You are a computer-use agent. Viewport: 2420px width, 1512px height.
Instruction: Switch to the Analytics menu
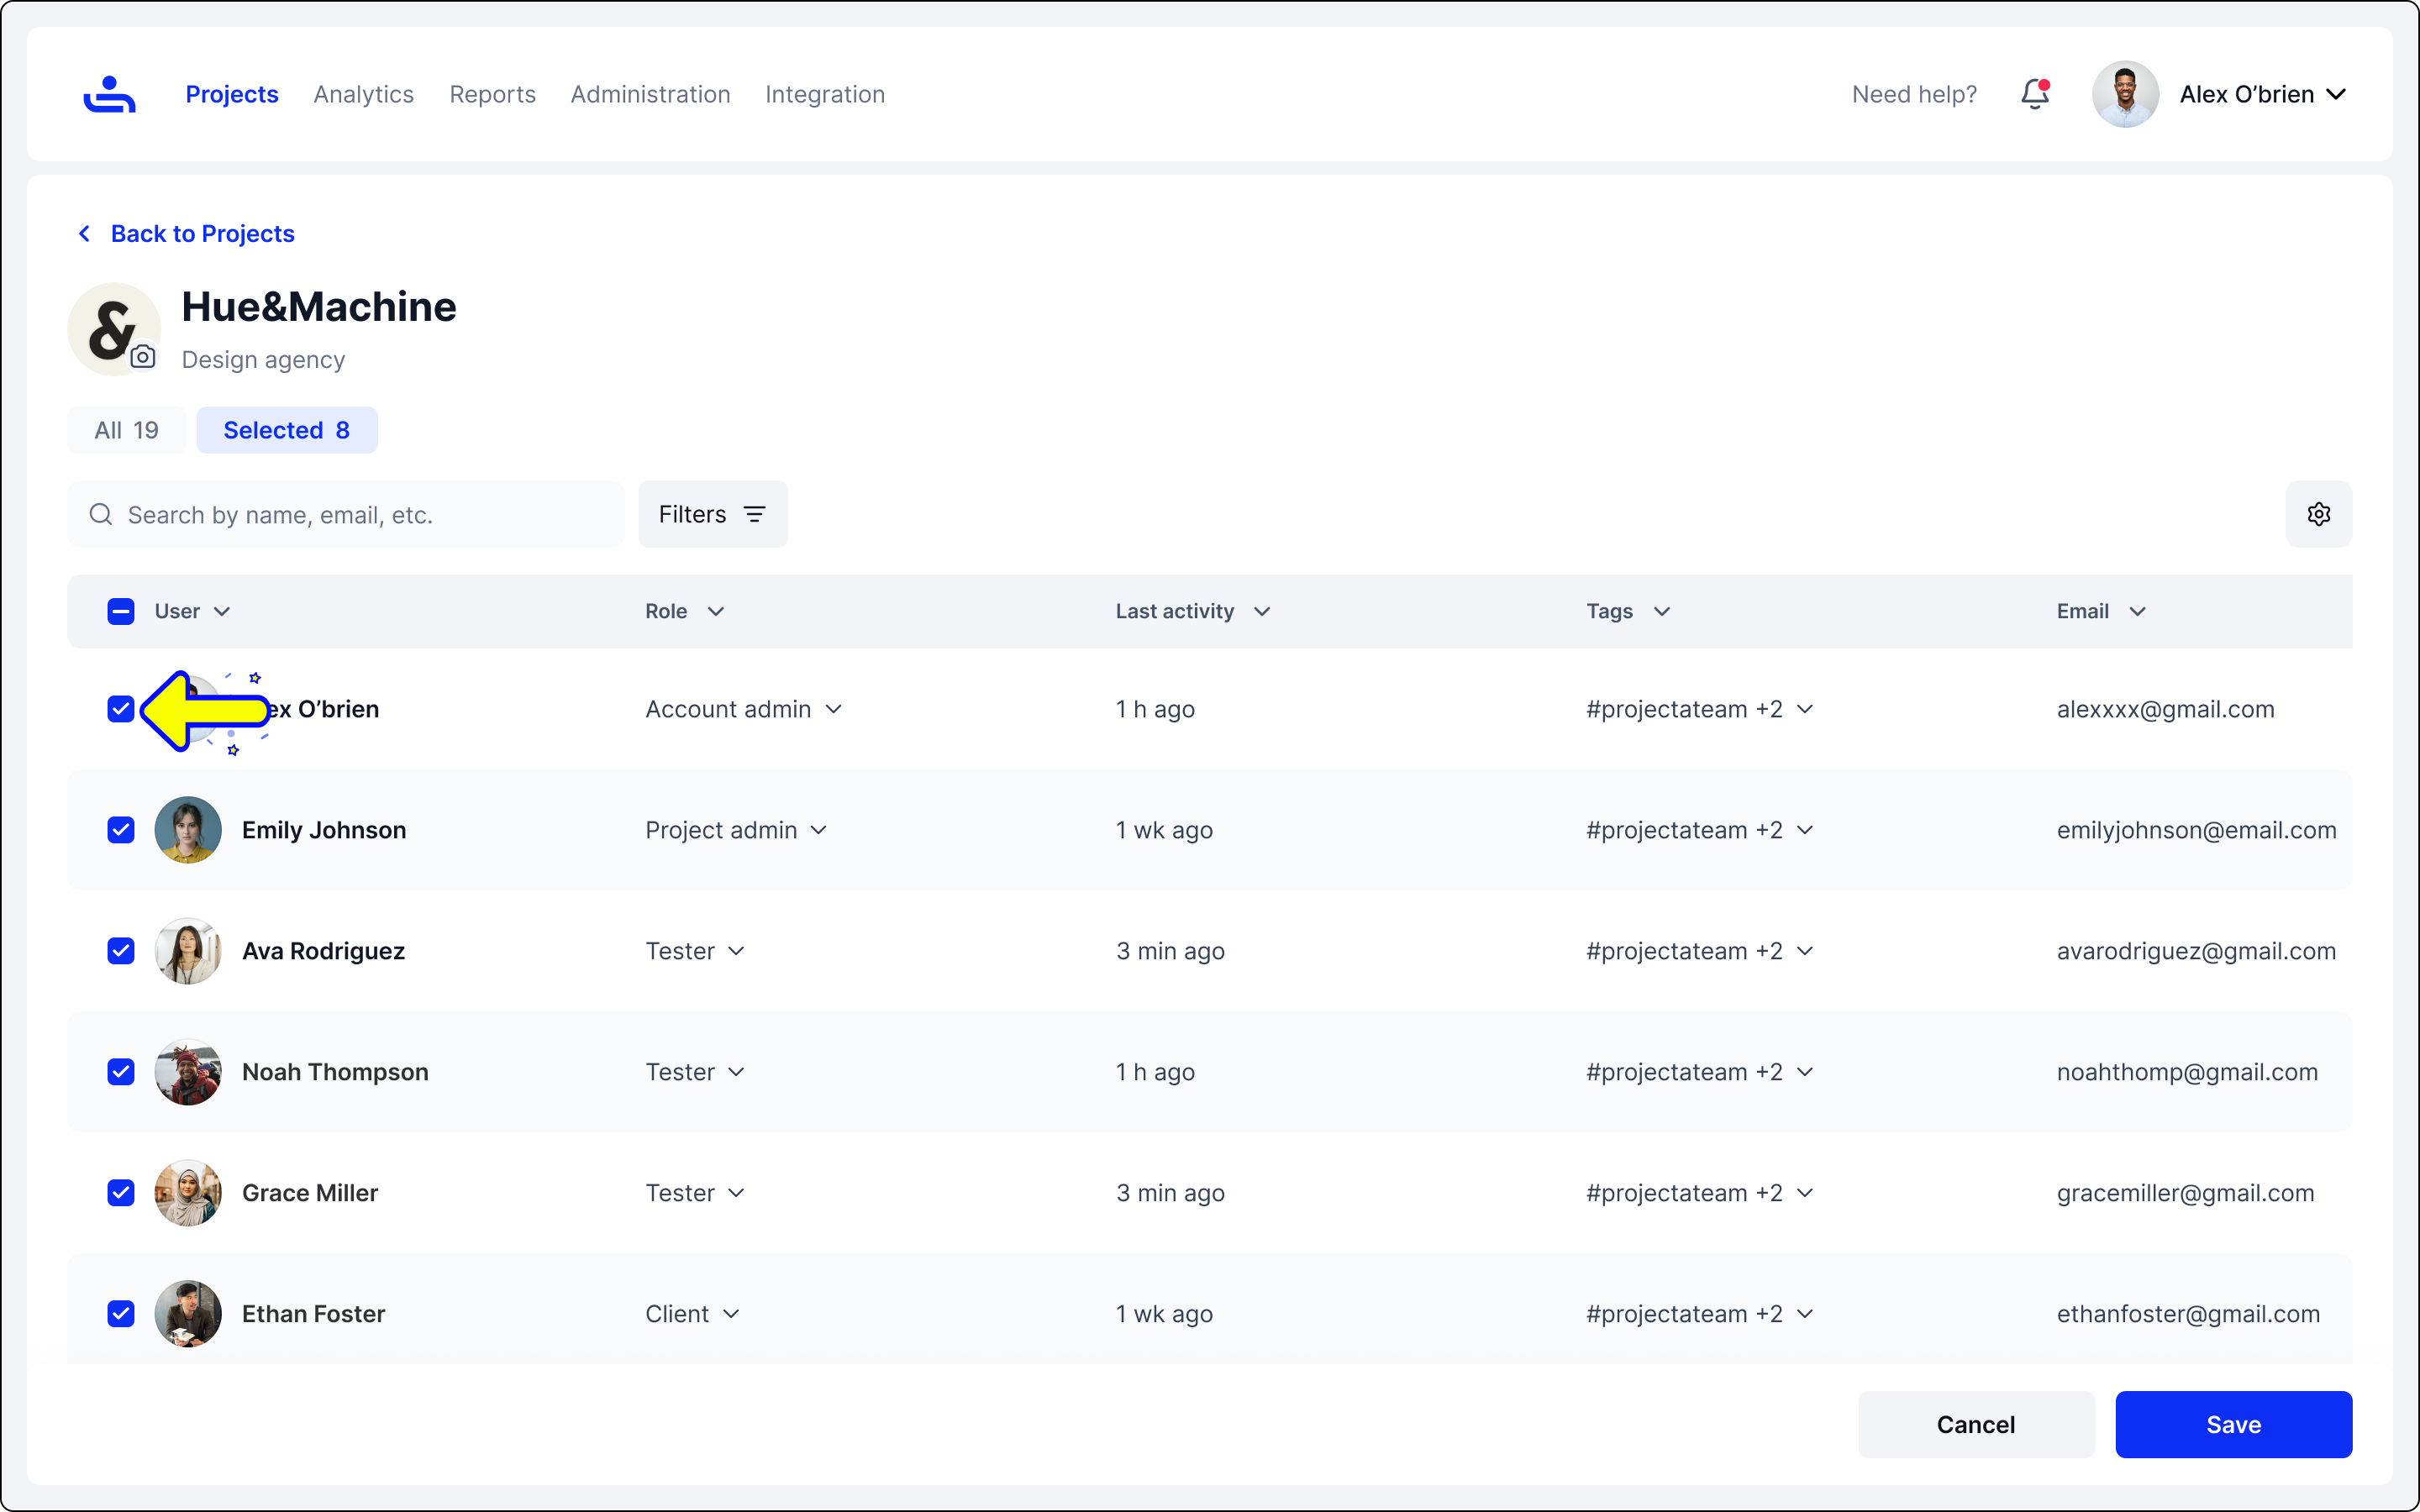(363, 94)
